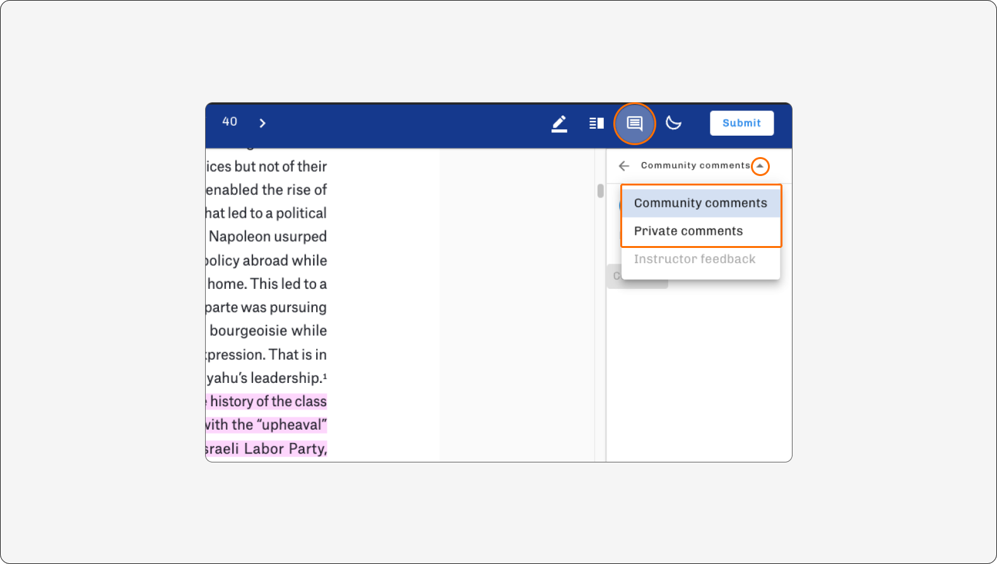The width and height of the screenshot is (997, 564).
Task: Click the footnote marker after "leadership."
Action: point(324,375)
